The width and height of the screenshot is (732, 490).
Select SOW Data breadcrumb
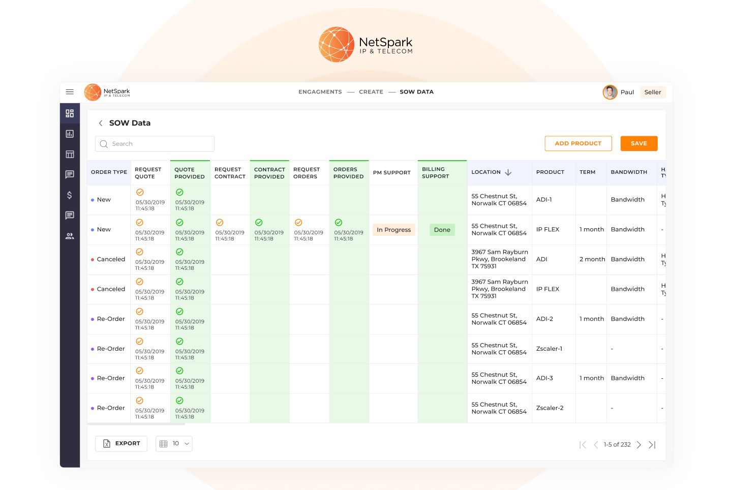(417, 92)
